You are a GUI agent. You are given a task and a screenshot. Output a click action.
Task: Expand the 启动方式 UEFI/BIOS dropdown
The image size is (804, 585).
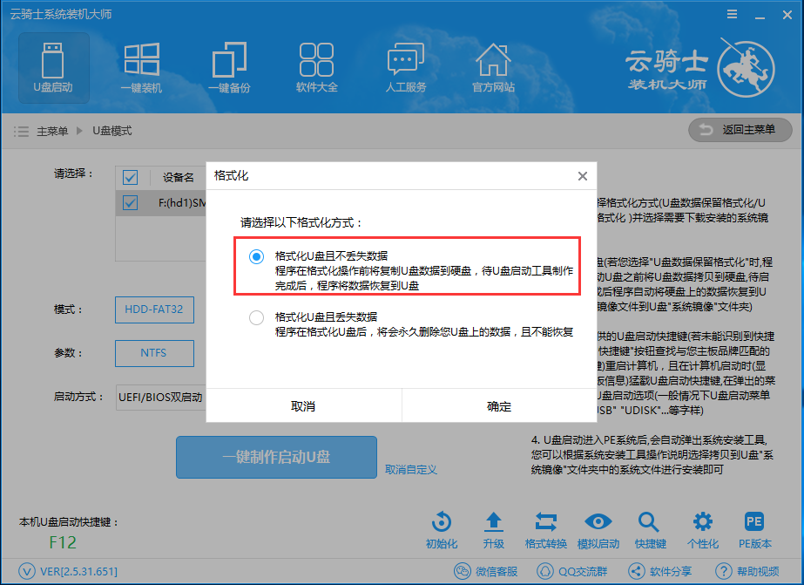tap(161, 398)
